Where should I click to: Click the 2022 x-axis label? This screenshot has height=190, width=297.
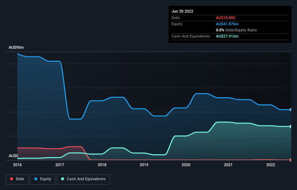click(x=271, y=165)
